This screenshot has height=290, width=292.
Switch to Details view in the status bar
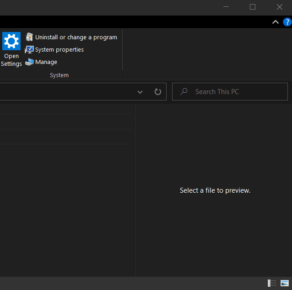pos(272,283)
